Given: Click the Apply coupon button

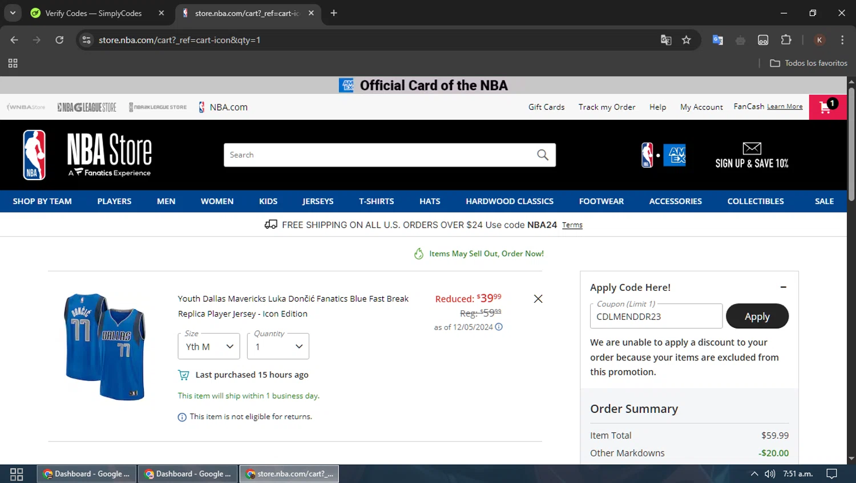Looking at the screenshot, I should [757, 316].
